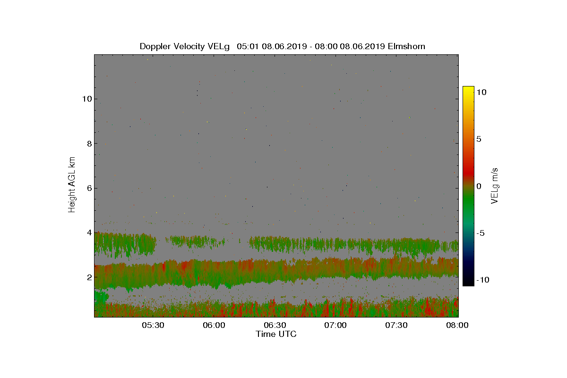Click the colorbar label 'VELg m/s'
Image resolution: width=567 pixels, height=378 pixels.
(495, 186)
